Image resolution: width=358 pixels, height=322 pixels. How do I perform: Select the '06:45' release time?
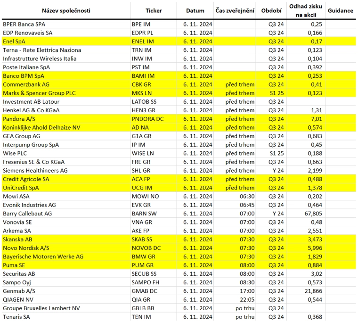point(247,205)
